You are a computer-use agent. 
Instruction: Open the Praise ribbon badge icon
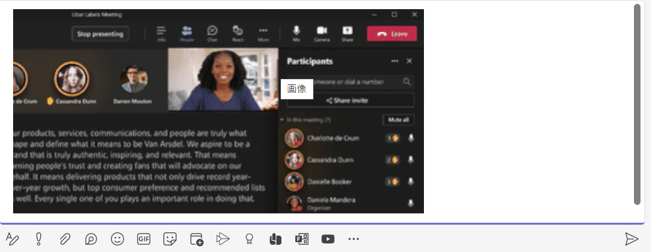(x=249, y=239)
